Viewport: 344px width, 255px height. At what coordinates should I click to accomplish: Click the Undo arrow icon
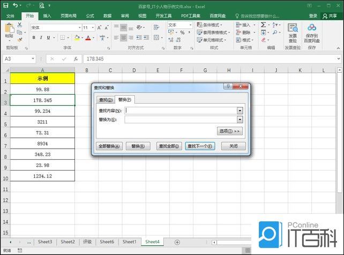click(x=14, y=5)
